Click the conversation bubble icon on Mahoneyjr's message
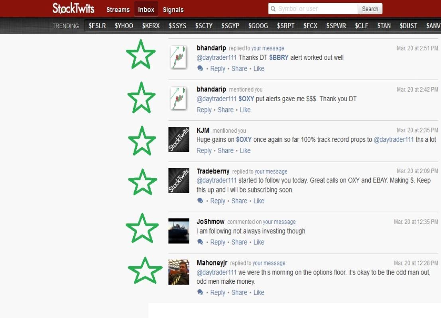Viewport: 441px width, 318px height. 200,292
